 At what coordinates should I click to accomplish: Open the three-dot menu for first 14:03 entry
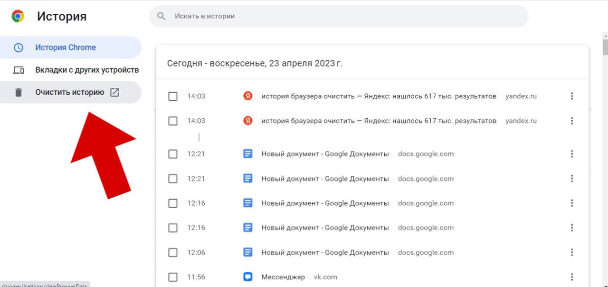[572, 96]
